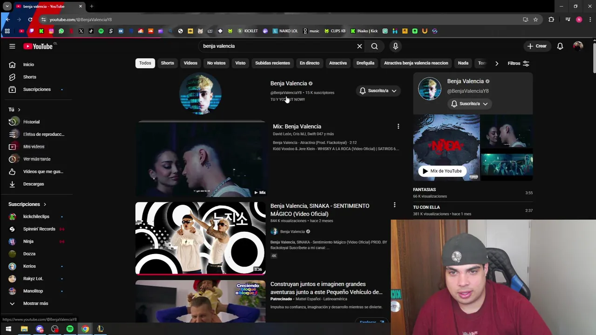Open the KICKLET bookmark
The height and width of the screenshot is (335, 596).
click(247, 31)
